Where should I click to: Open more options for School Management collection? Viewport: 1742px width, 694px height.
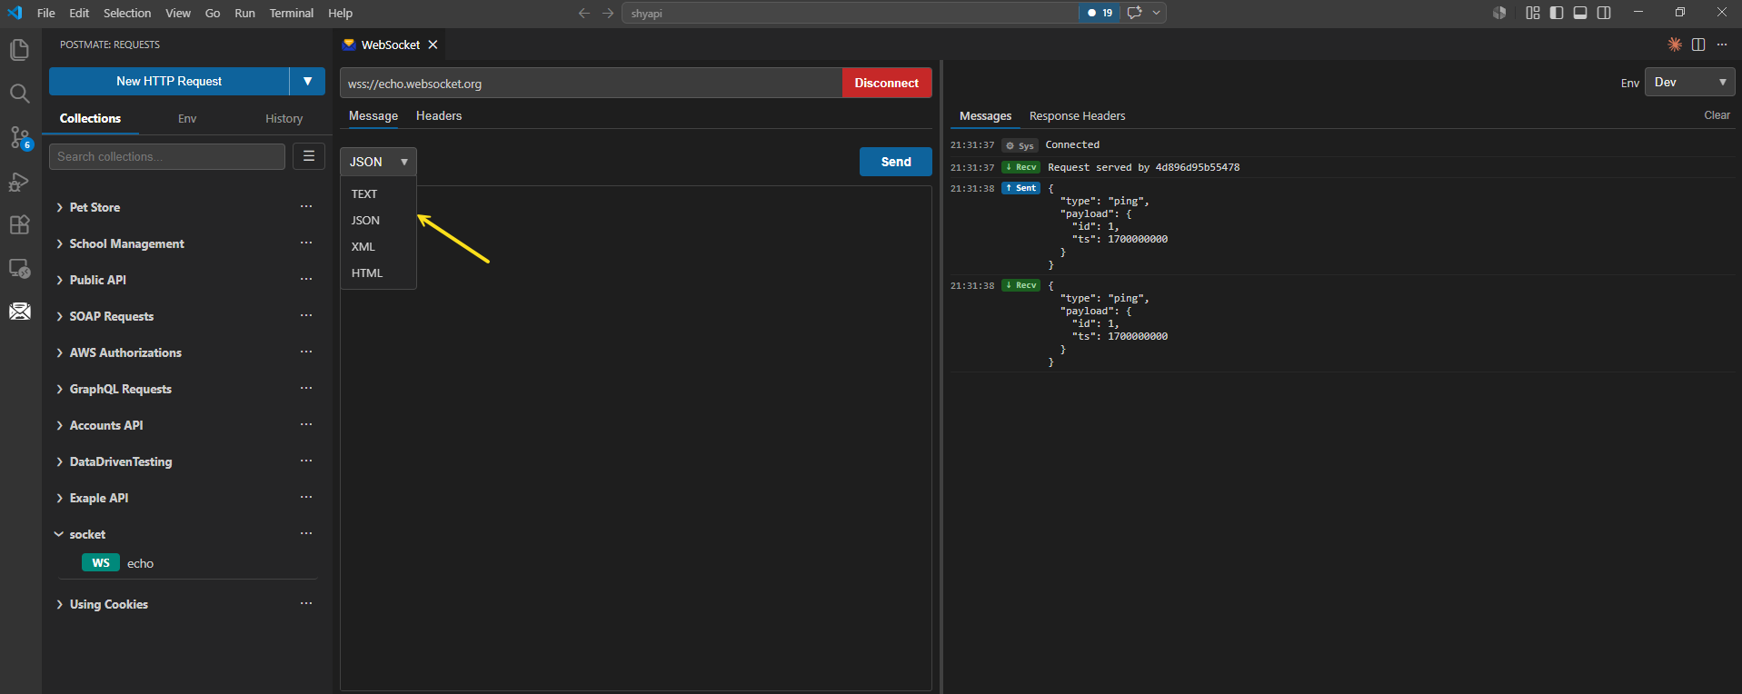tap(306, 243)
